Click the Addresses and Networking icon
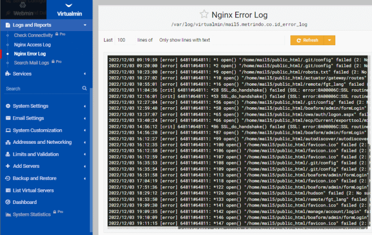The height and width of the screenshot is (235, 372). tap(8, 142)
